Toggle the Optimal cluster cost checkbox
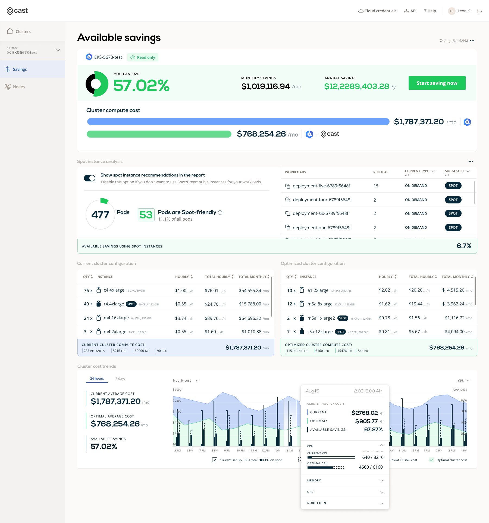489x523 pixels. (x=432, y=460)
